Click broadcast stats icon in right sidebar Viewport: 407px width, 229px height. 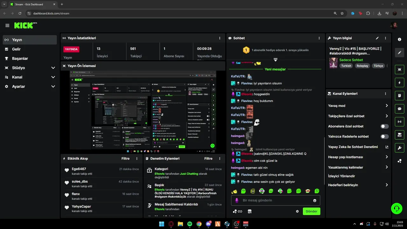tap(399, 122)
